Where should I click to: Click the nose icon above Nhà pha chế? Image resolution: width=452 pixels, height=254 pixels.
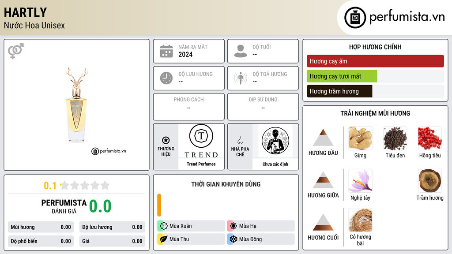click(240, 140)
